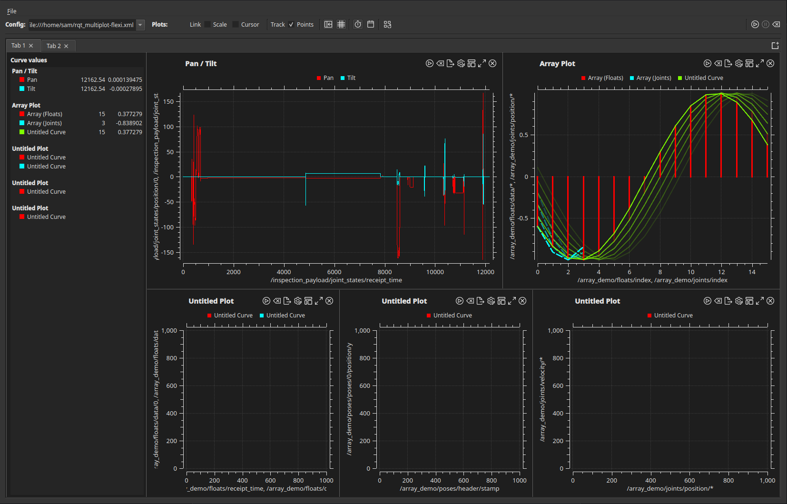This screenshot has height=504, width=787.
Task: Toggle Pan curve in Pan / Tilt legend
Action: coord(325,78)
